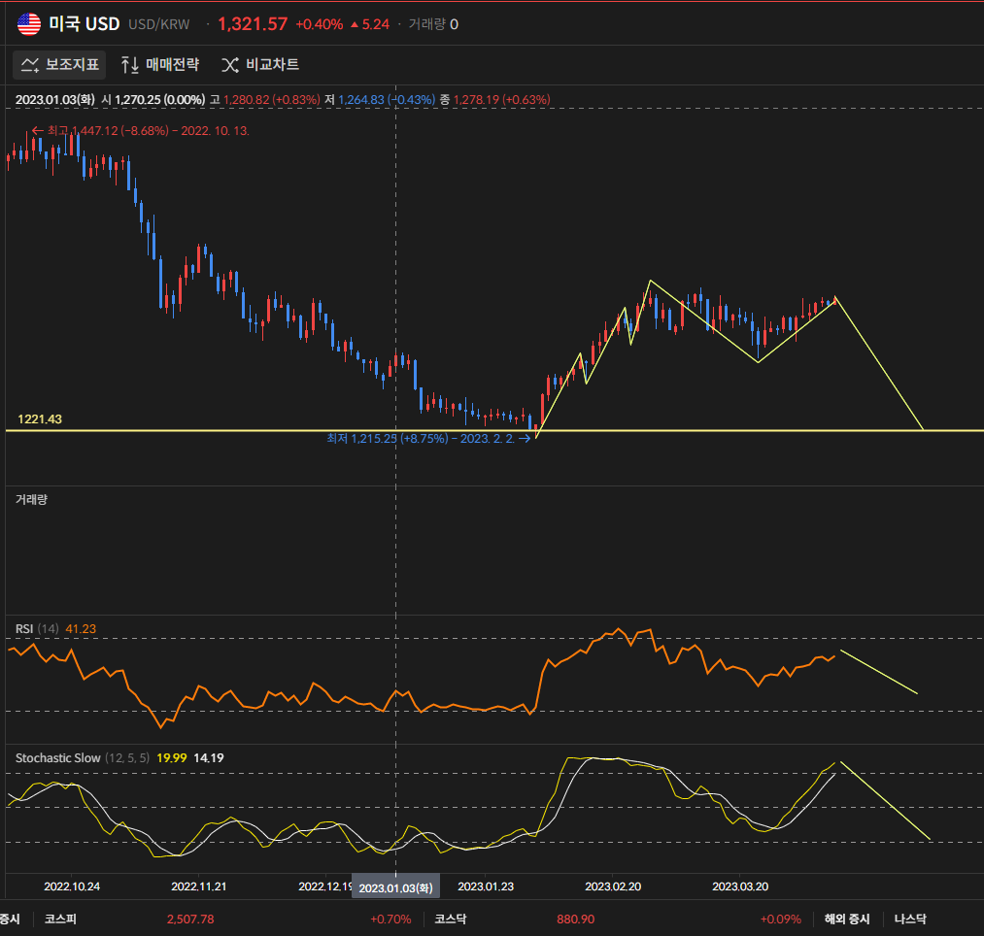Viewport: 984px width, 936px height.
Task: Click the RSI value 41.23
Action: 81,628
